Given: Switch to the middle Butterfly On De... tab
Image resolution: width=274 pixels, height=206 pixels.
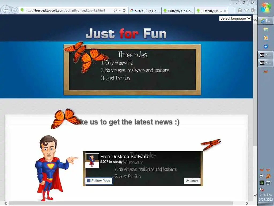Looking at the screenshot, I should [178, 11].
